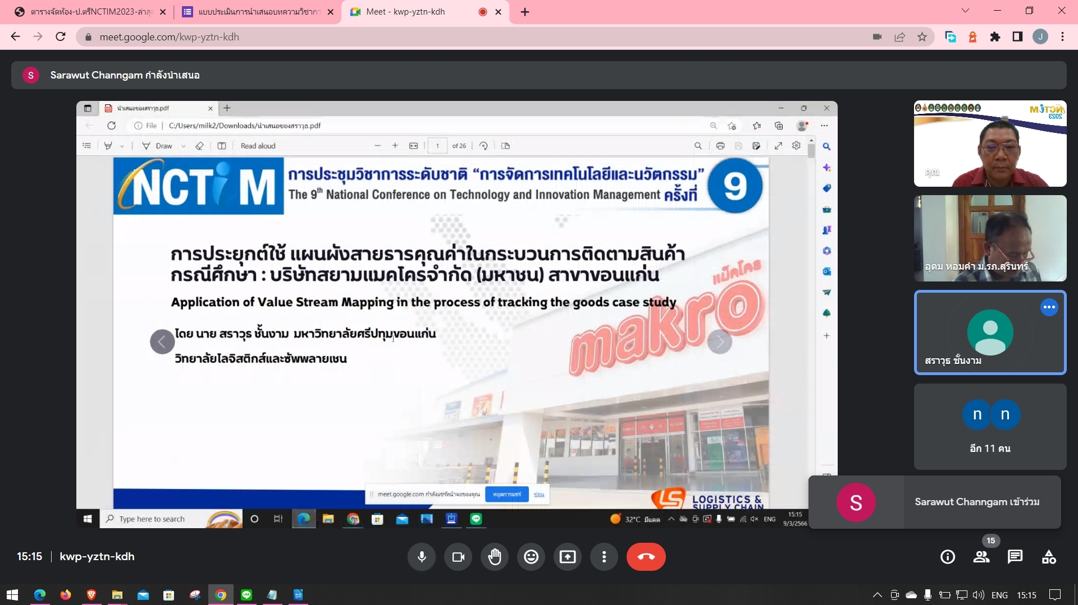Open more options three-dot menu in call bar
Screen dimensions: 1078x605
pyautogui.click(x=604, y=557)
